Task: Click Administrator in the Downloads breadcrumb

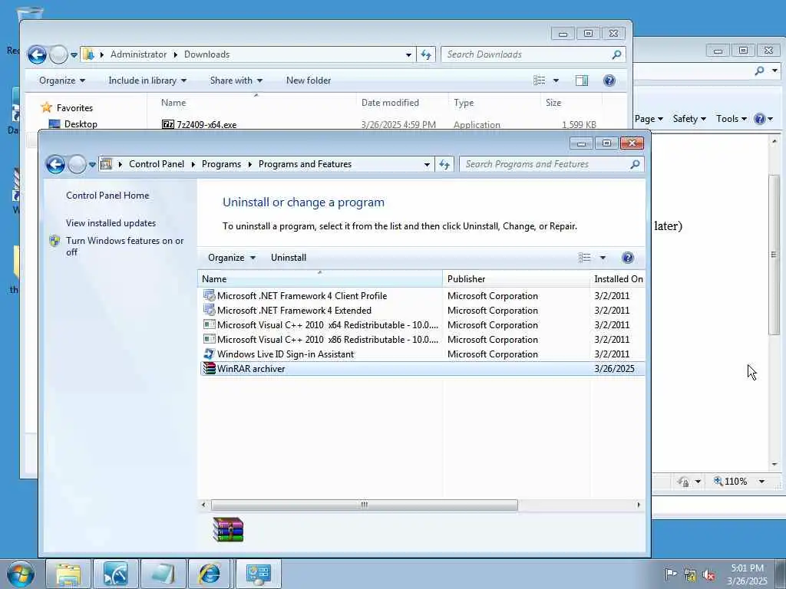Action: pos(138,54)
